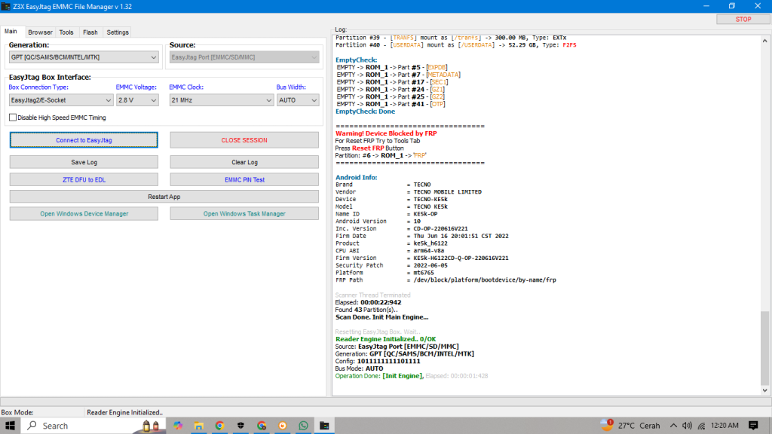Viewport: 772px width, 434px height.
Task: Open the Wi-Fi network flyout
Action: pyautogui.click(x=701, y=426)
